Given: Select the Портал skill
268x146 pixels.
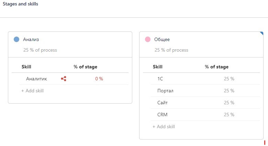Looking at the screenshot, I should coord(165,91).
